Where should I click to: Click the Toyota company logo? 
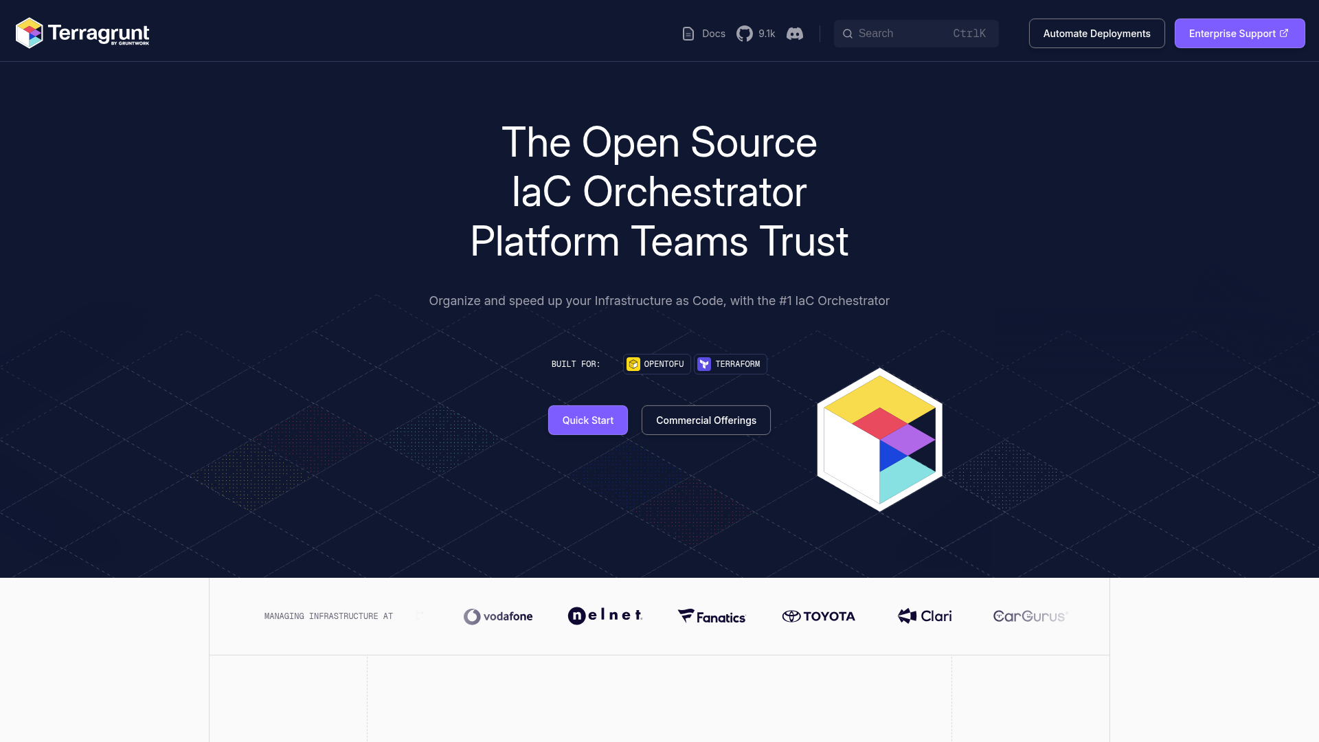click(x=818, y=616)
